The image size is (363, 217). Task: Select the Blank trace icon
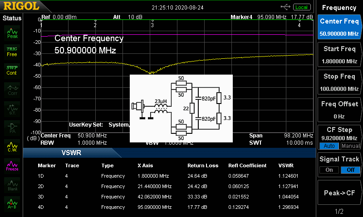[12, 184]
